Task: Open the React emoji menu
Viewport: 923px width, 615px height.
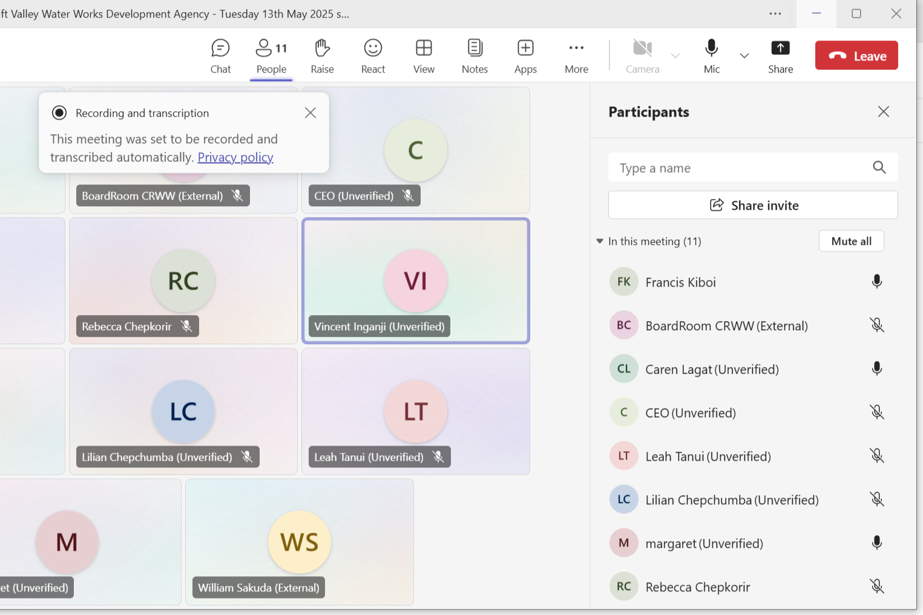Action: [x=373, y=56]
